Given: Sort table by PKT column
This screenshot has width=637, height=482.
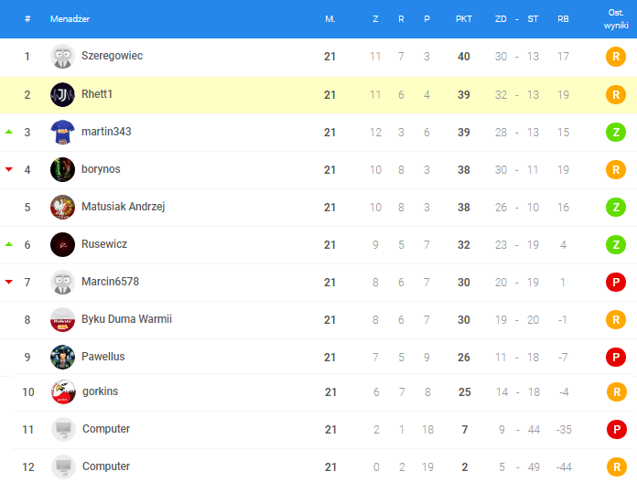Looking at the screenshot, I should pyautogui.click(x=464, y=18).
